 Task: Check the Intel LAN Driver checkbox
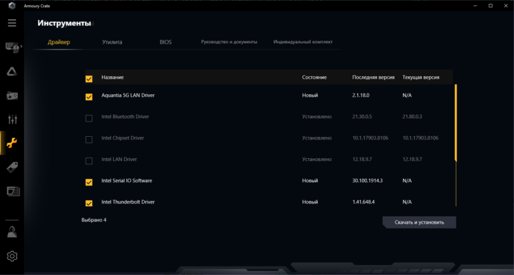89,161
